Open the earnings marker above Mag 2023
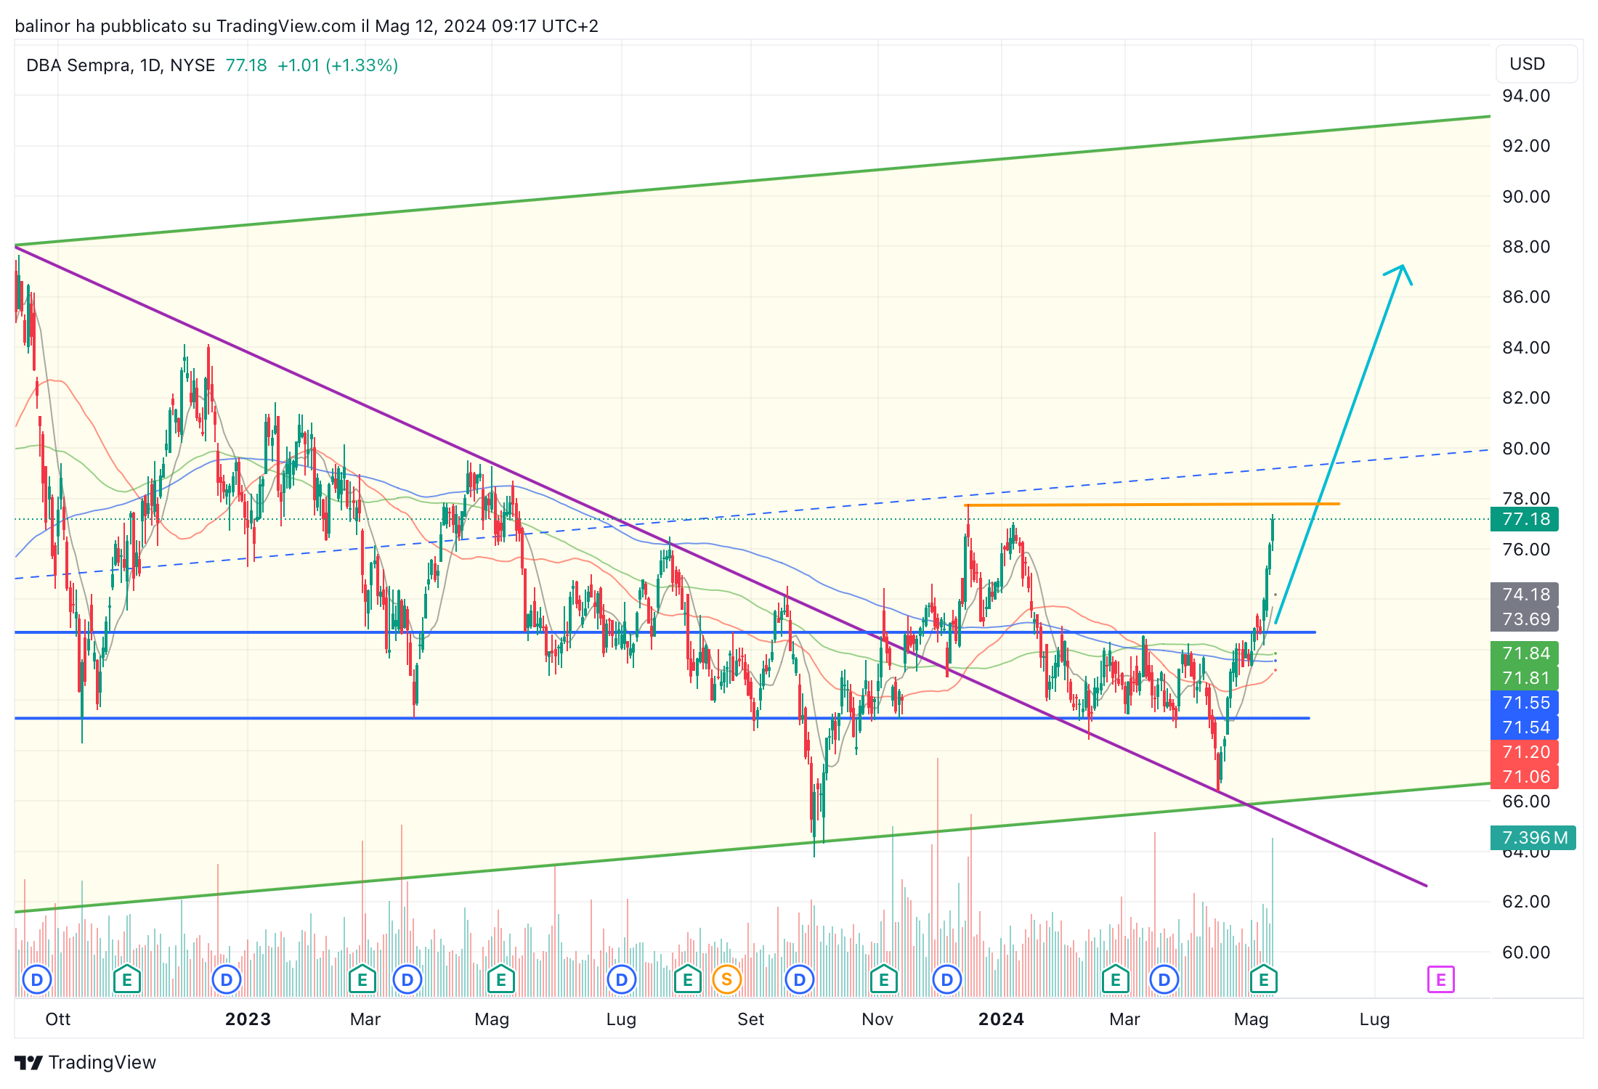This screenshot has width=1598, height=1089. click(x=501, y=980)
